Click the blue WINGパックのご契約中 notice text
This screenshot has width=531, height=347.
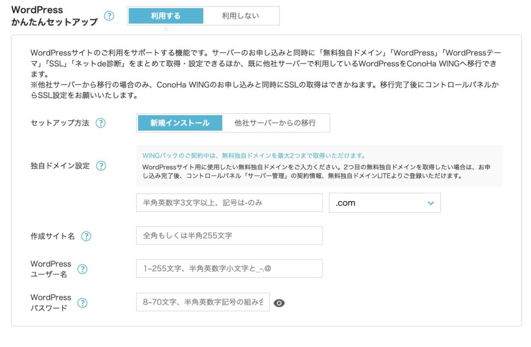(254, 156)
